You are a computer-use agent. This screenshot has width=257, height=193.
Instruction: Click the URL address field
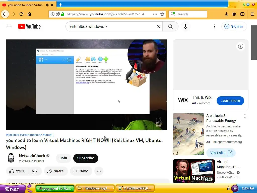(105, 14)
